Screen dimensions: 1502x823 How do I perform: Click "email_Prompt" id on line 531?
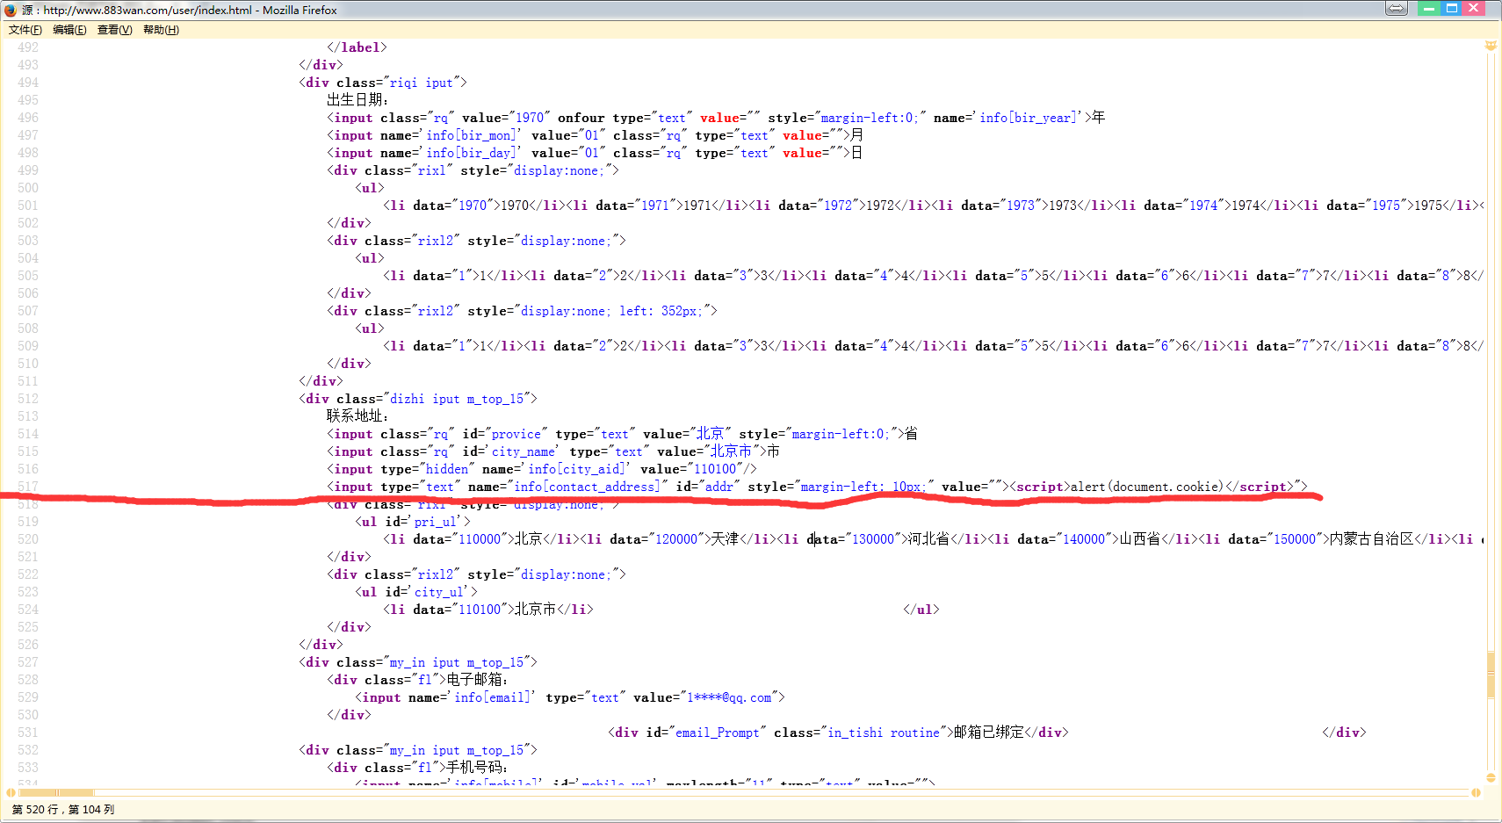pyautogui.click(x=717, y=733)
